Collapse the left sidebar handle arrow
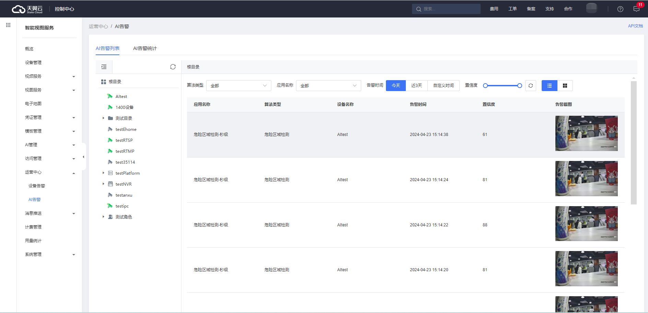This screenshot has height=313, width=648. (x=83, y=157)
